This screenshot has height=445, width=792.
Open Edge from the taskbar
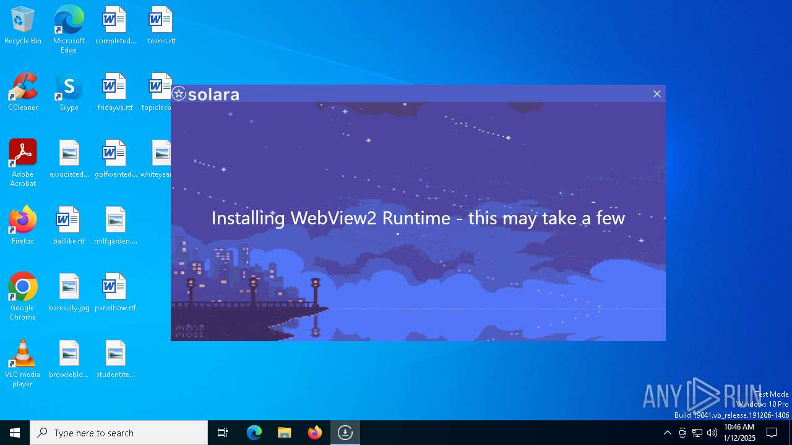point(254,433)
